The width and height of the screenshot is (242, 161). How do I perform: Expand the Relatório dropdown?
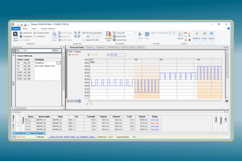196,40
